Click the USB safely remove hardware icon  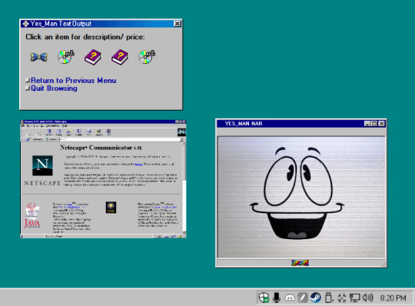328,298
